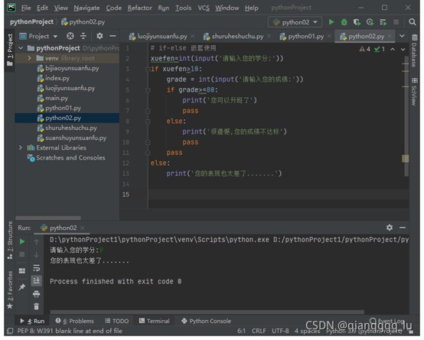Show hidden editor tabs chevron
Image resolution: width=424 pixels, height=340 pixels.
402,36
